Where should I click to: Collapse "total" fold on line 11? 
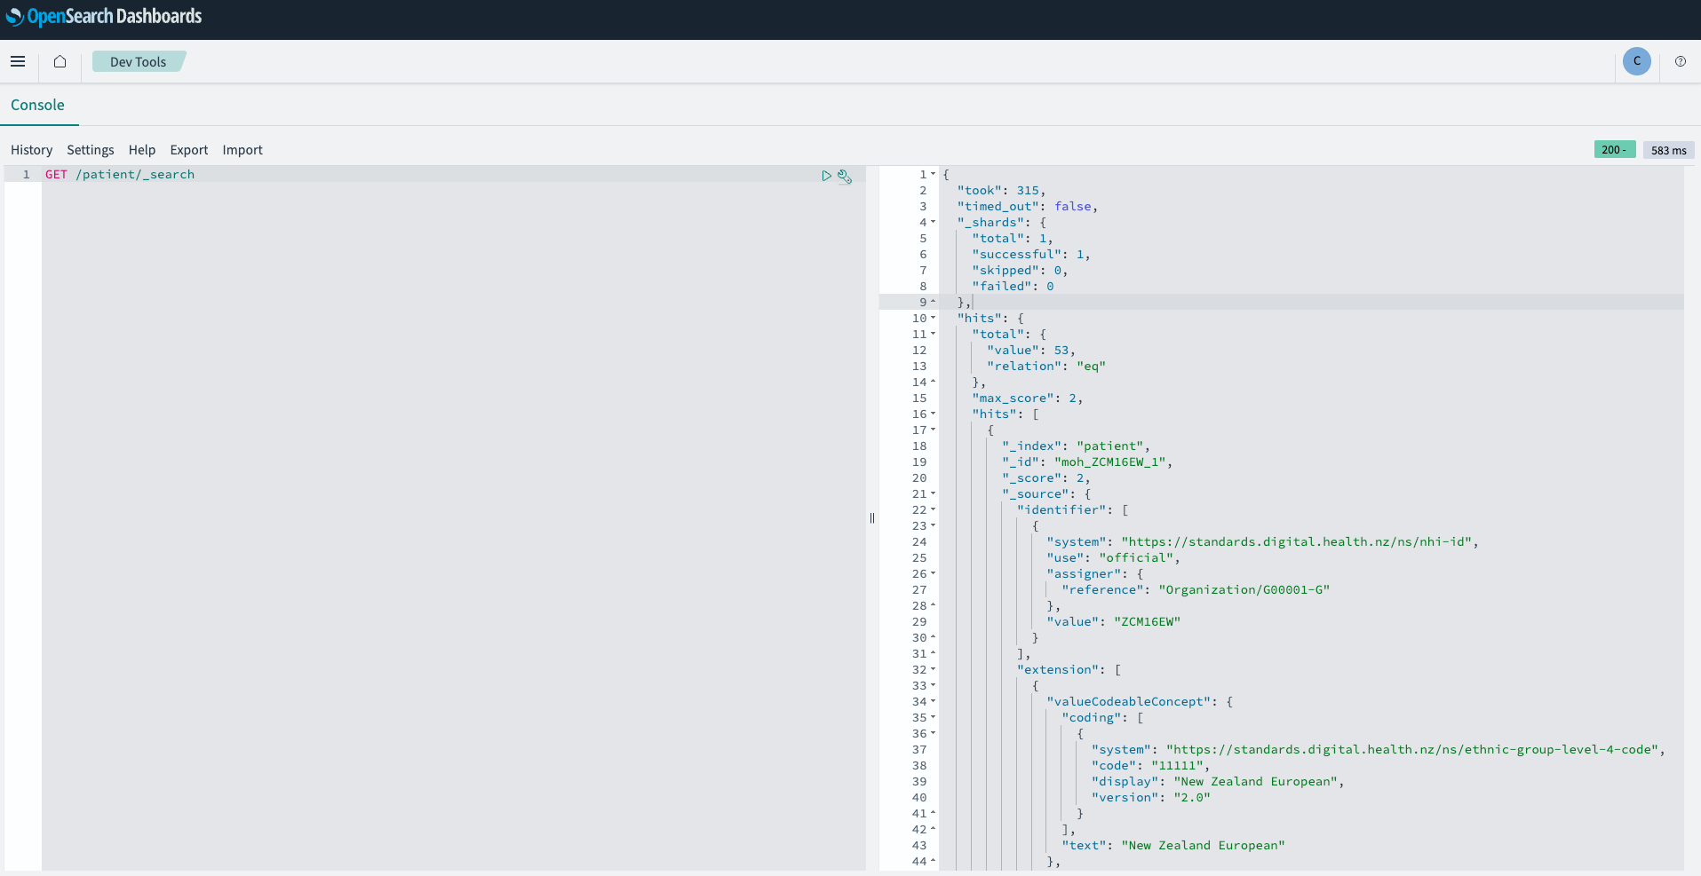click(x=933, y=334)
